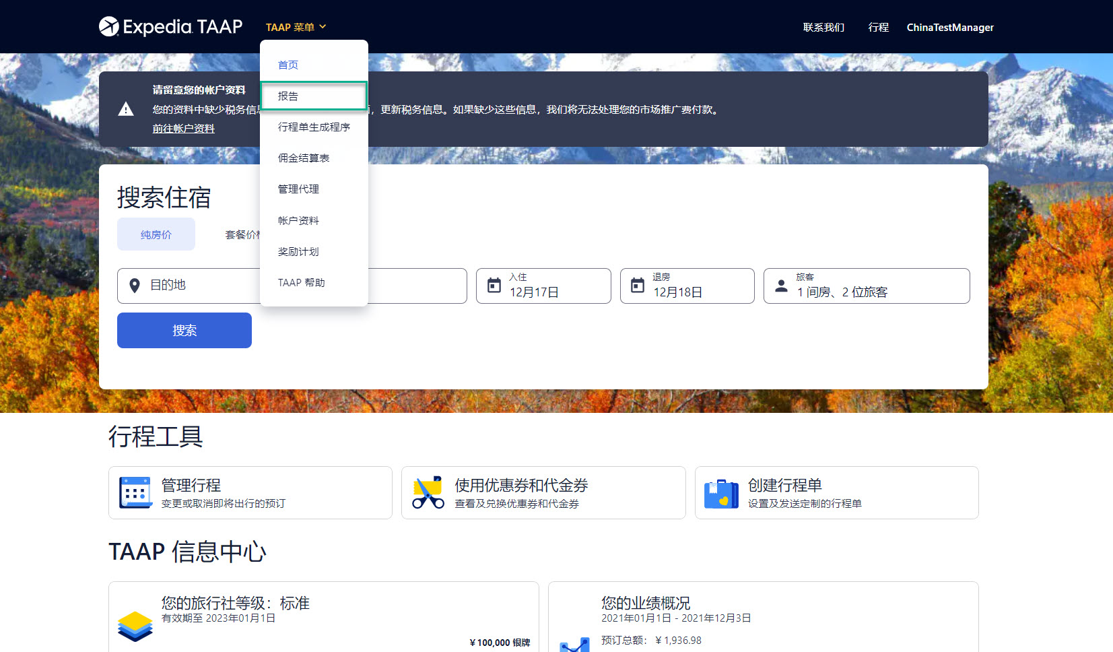Open TAAP 帮助 menu entry
The width and height of the screenshot is (1113, 652).
tap(314, 282)
